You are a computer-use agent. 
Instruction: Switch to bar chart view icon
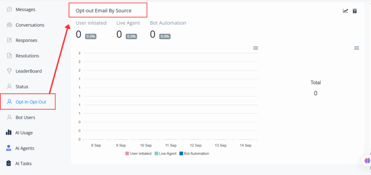point(355,11)
